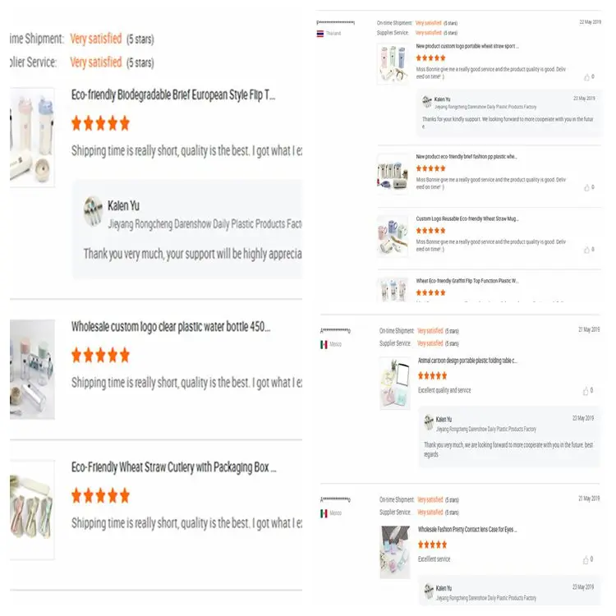616x616 pixels.
Task: Click the Thailand flag icon
Action: click(x=320, y=34)
